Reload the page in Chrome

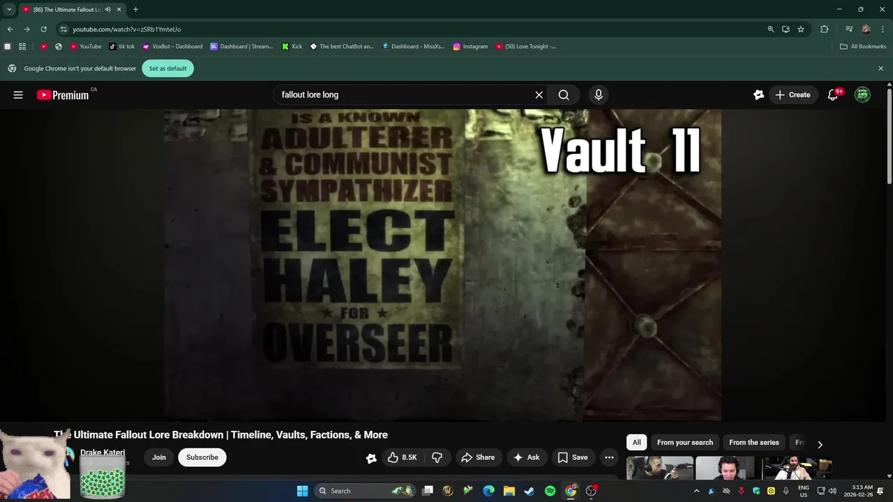tap(43, 29)
